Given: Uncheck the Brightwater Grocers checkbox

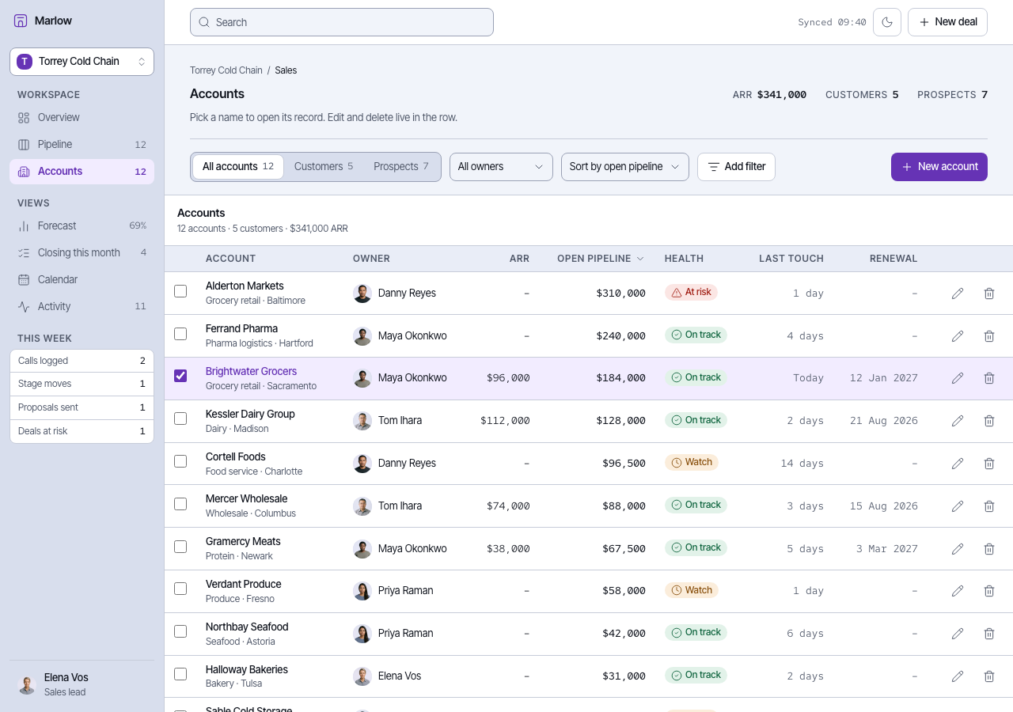Looking at the screenshot, I should 180,376.
